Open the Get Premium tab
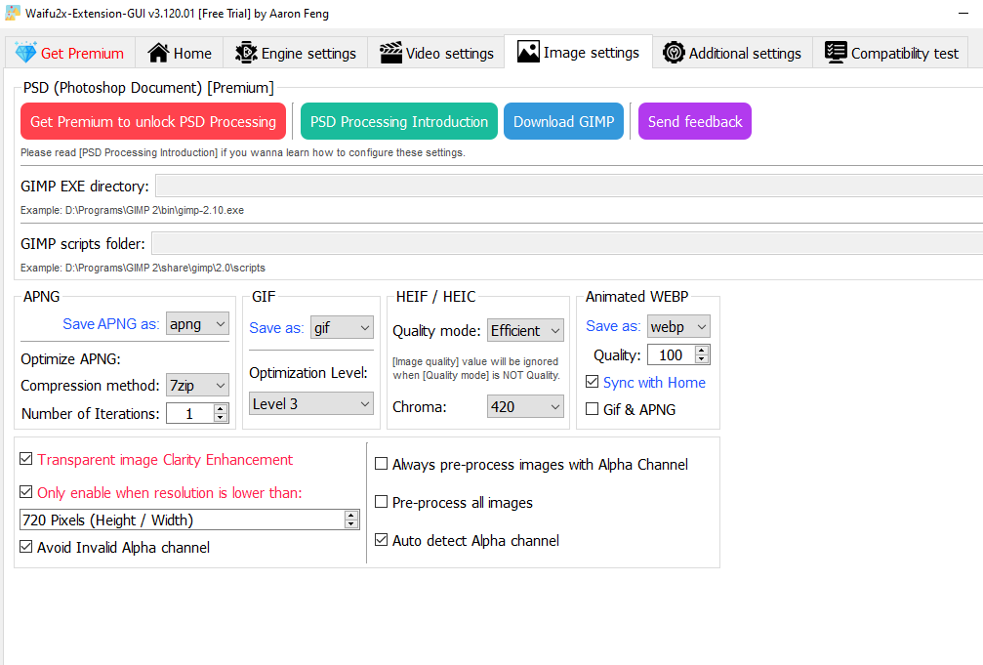983x665 pixels. point(70,54)
